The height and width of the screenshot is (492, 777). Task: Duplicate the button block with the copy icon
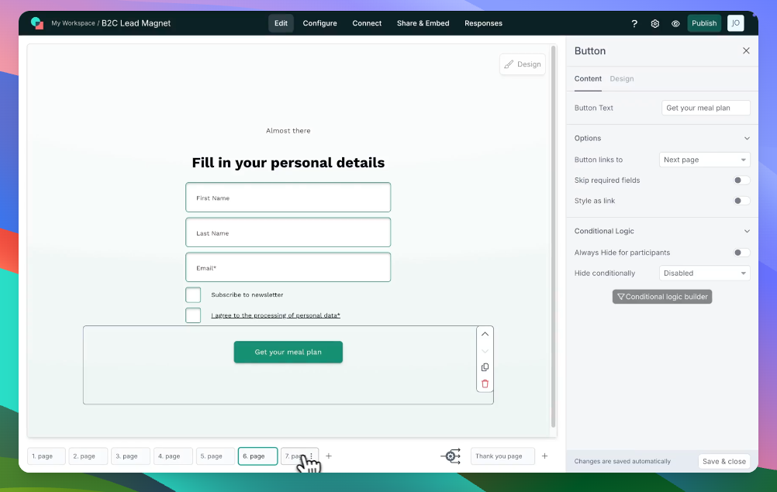coord(485,366)
